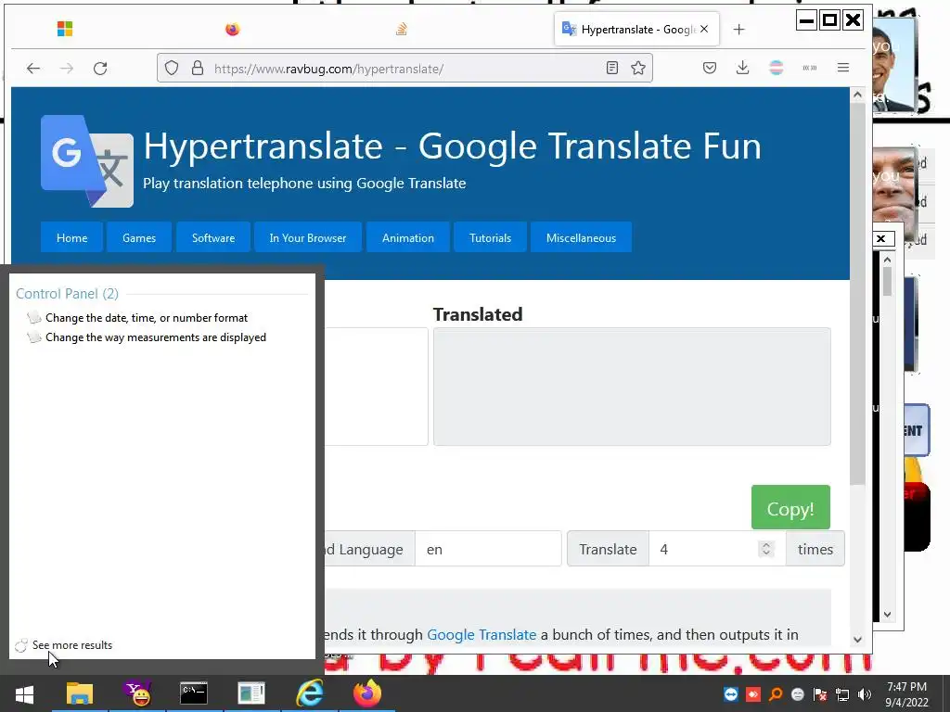Open Command Prompt from taskbar
Screen dimensions: 950x712
[194, 693]
